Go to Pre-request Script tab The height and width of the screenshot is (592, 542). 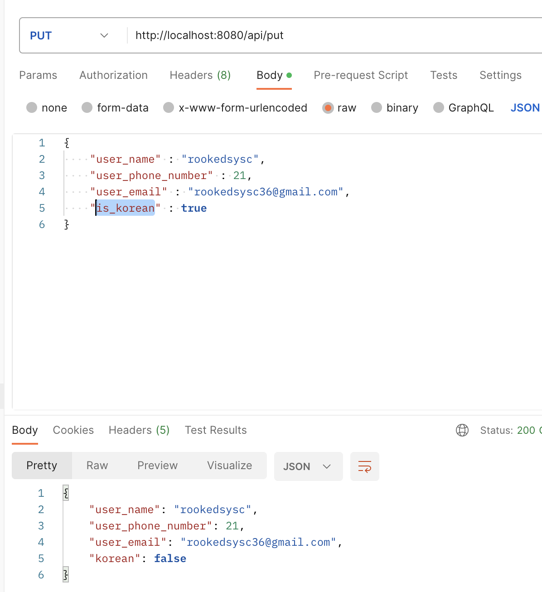pos(361,75)
